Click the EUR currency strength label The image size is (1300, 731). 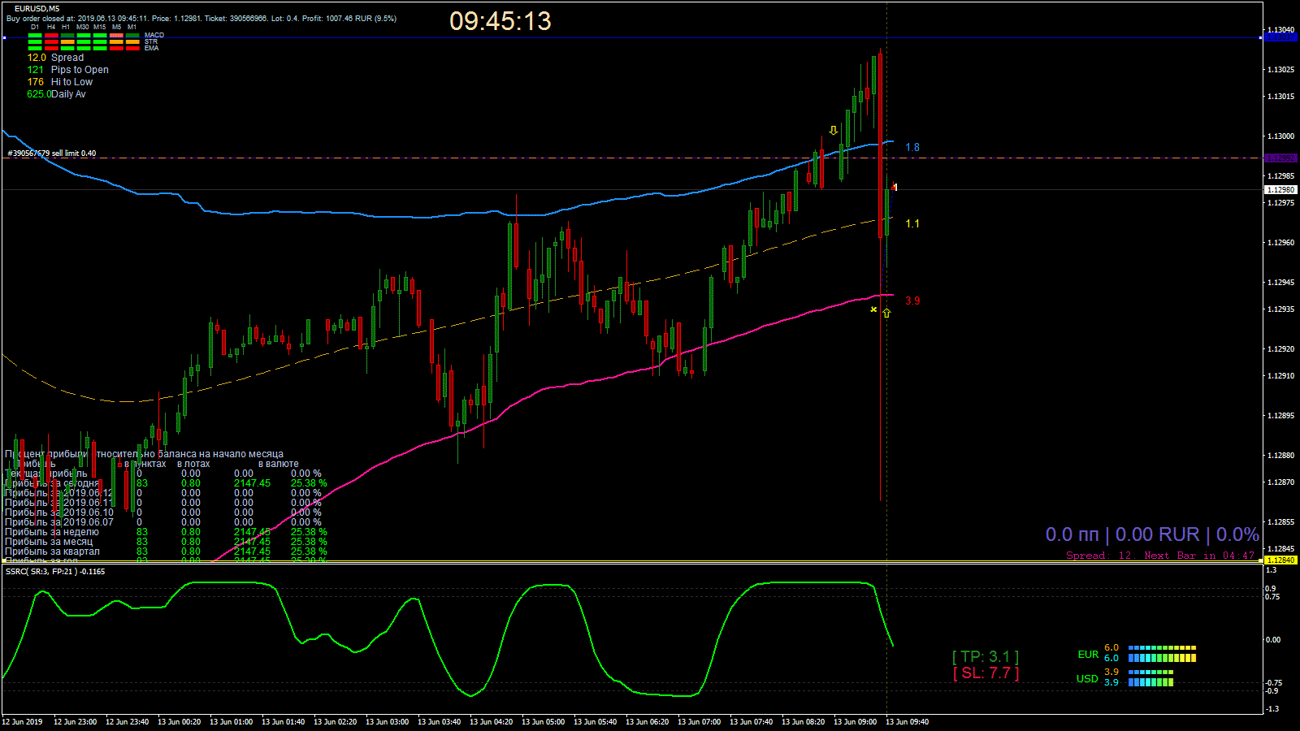click(1088, 655)
